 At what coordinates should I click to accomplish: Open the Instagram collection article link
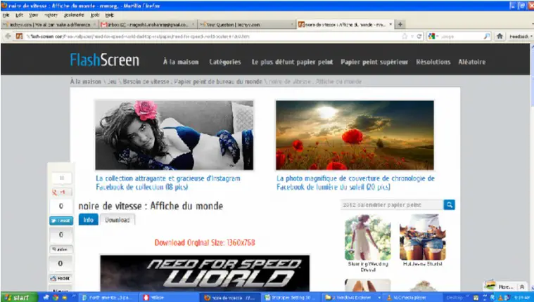(x=168, y=183)
